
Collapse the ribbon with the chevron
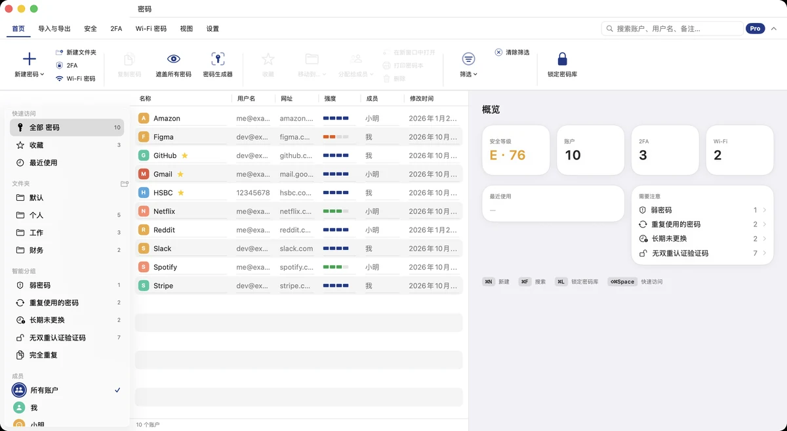tap(774, 29)
